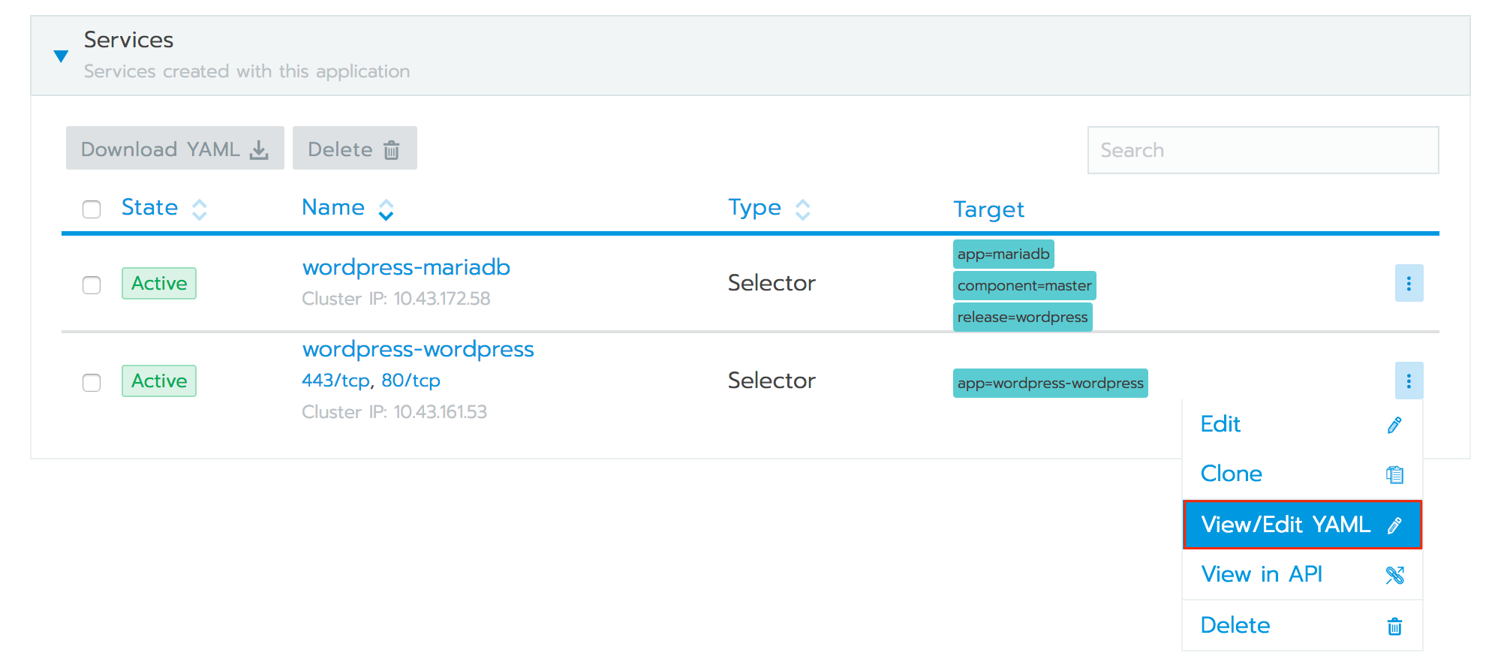Click the trash icon in the context menu
Viewport: 1501px width, 665px height.
pyautogui.click(x=1394, y=627)
